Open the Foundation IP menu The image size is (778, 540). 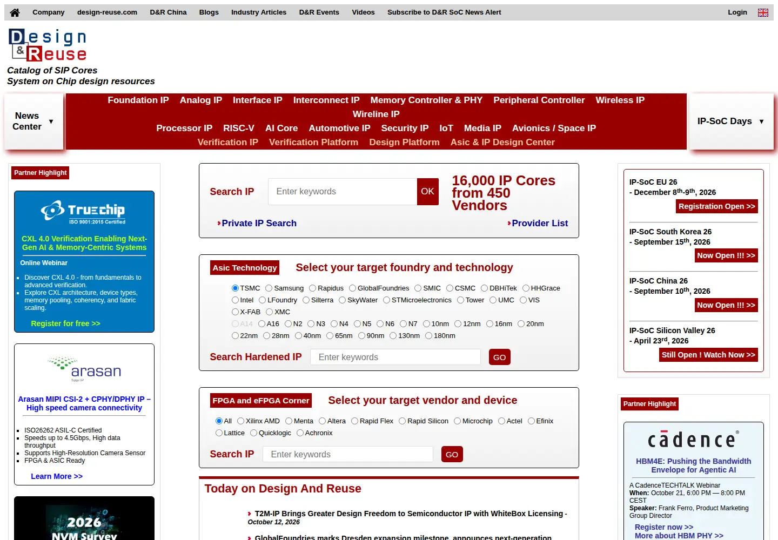(x=138, y=100)
